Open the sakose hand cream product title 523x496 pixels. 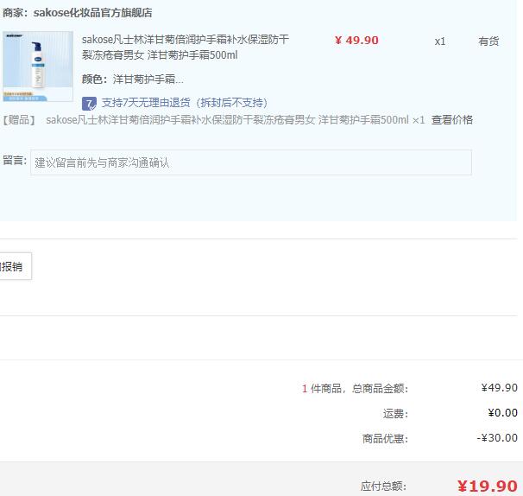(x=185, y=48)
